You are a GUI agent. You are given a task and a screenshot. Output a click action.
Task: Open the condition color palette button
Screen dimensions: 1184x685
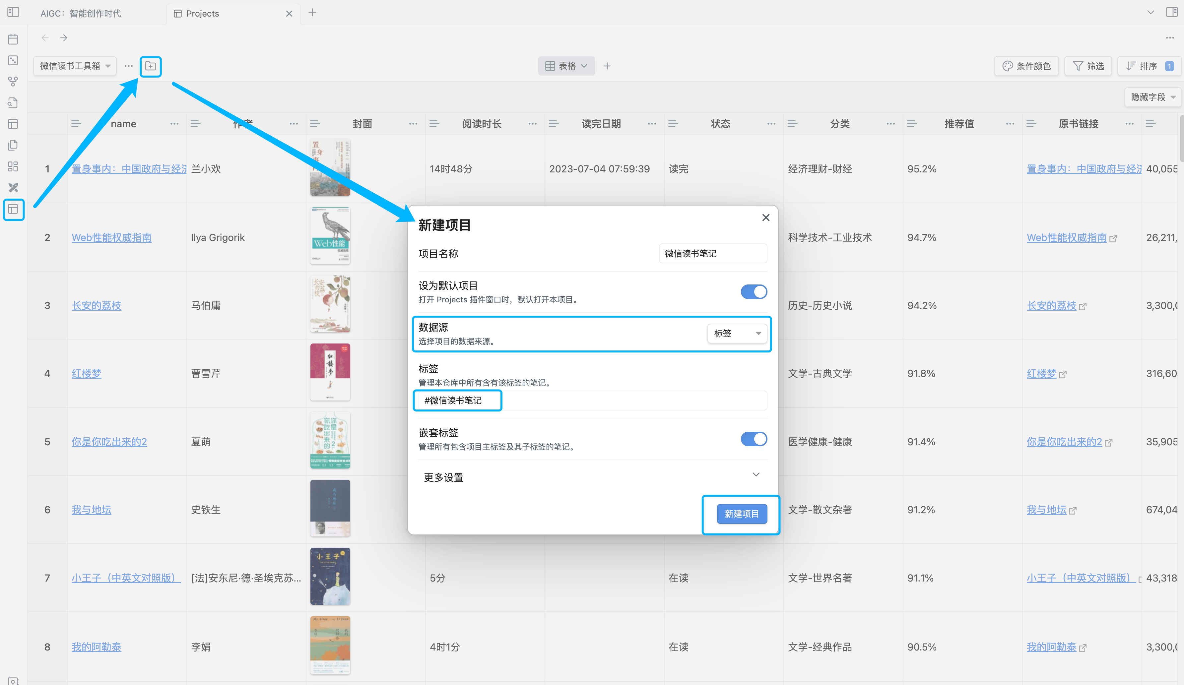pyautogui.click(x=1026, y=66)
